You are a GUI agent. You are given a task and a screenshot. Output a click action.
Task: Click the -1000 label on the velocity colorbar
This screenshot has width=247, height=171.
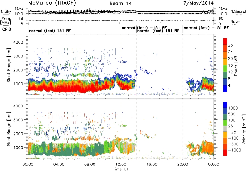tap(235, 150)
